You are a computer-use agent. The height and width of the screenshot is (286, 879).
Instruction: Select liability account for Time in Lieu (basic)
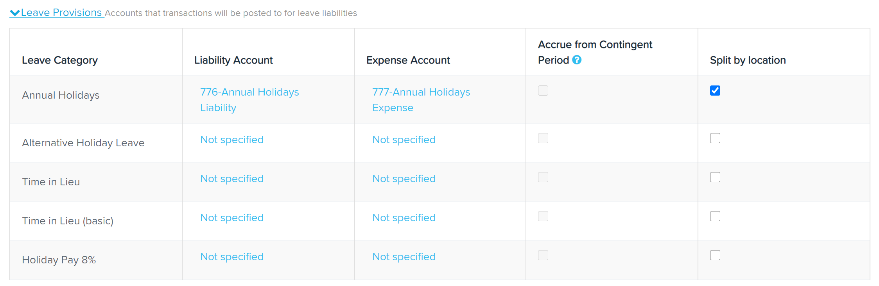(232, 218)
